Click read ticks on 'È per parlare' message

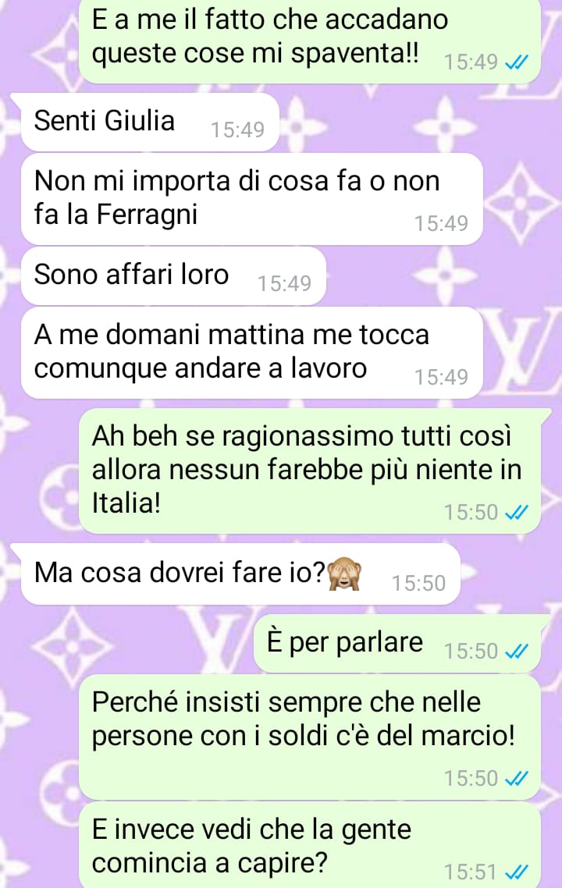(x=516, y=652)
